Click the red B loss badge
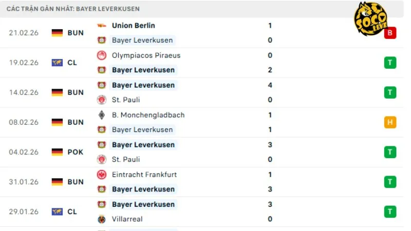Image resolution: width=411 pixels, height=231 pixels. pos(390,33)
